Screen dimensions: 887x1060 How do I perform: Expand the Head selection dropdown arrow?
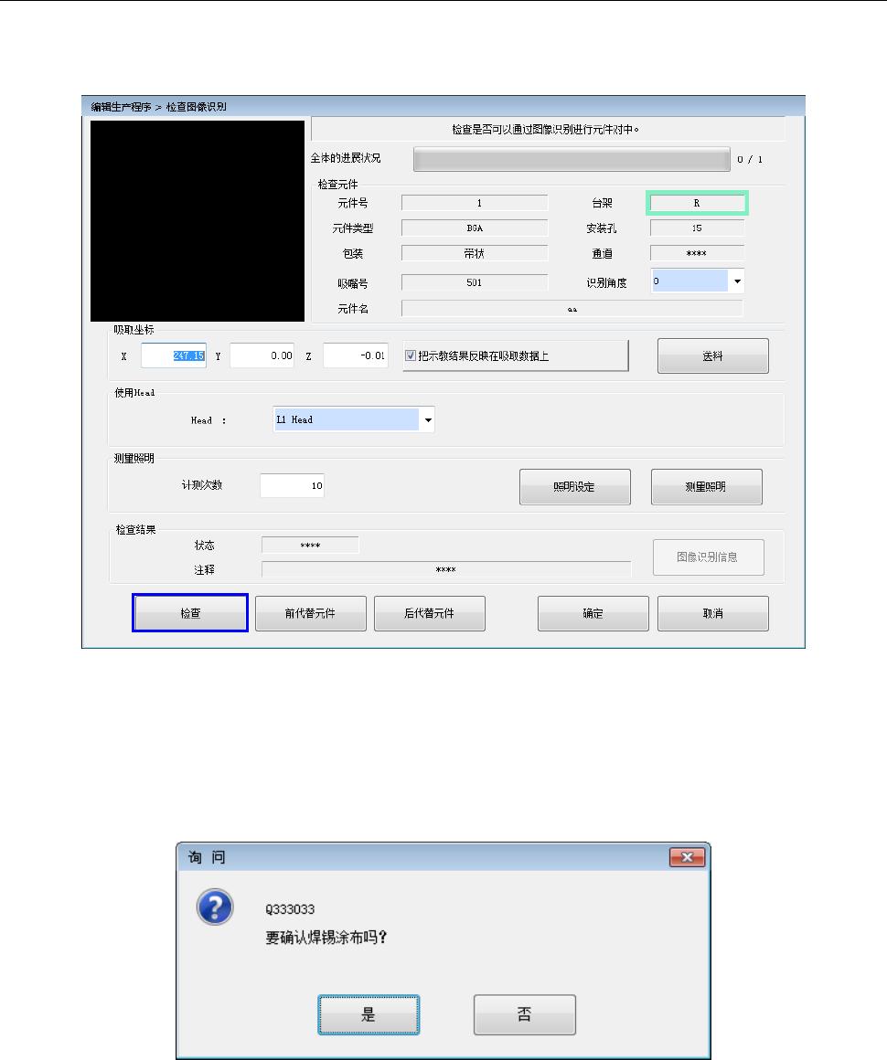428,419
